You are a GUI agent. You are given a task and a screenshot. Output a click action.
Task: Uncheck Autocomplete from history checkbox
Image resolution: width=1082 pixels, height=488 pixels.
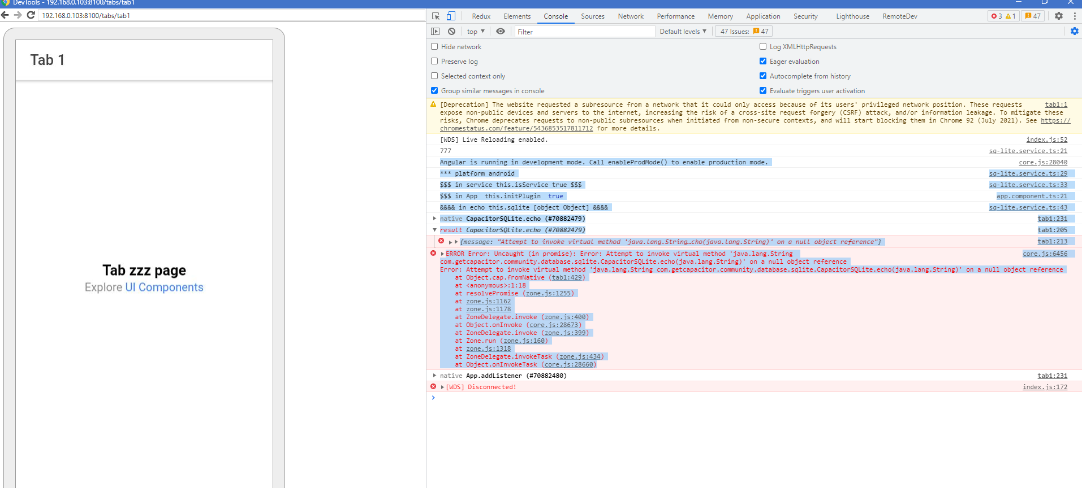(x=763, y=76)
